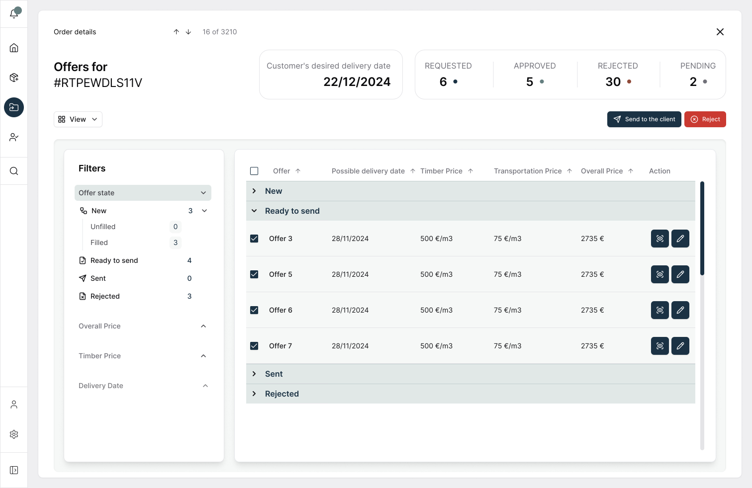Close the Order details panel
752x488 pixels.
(720, 32)
